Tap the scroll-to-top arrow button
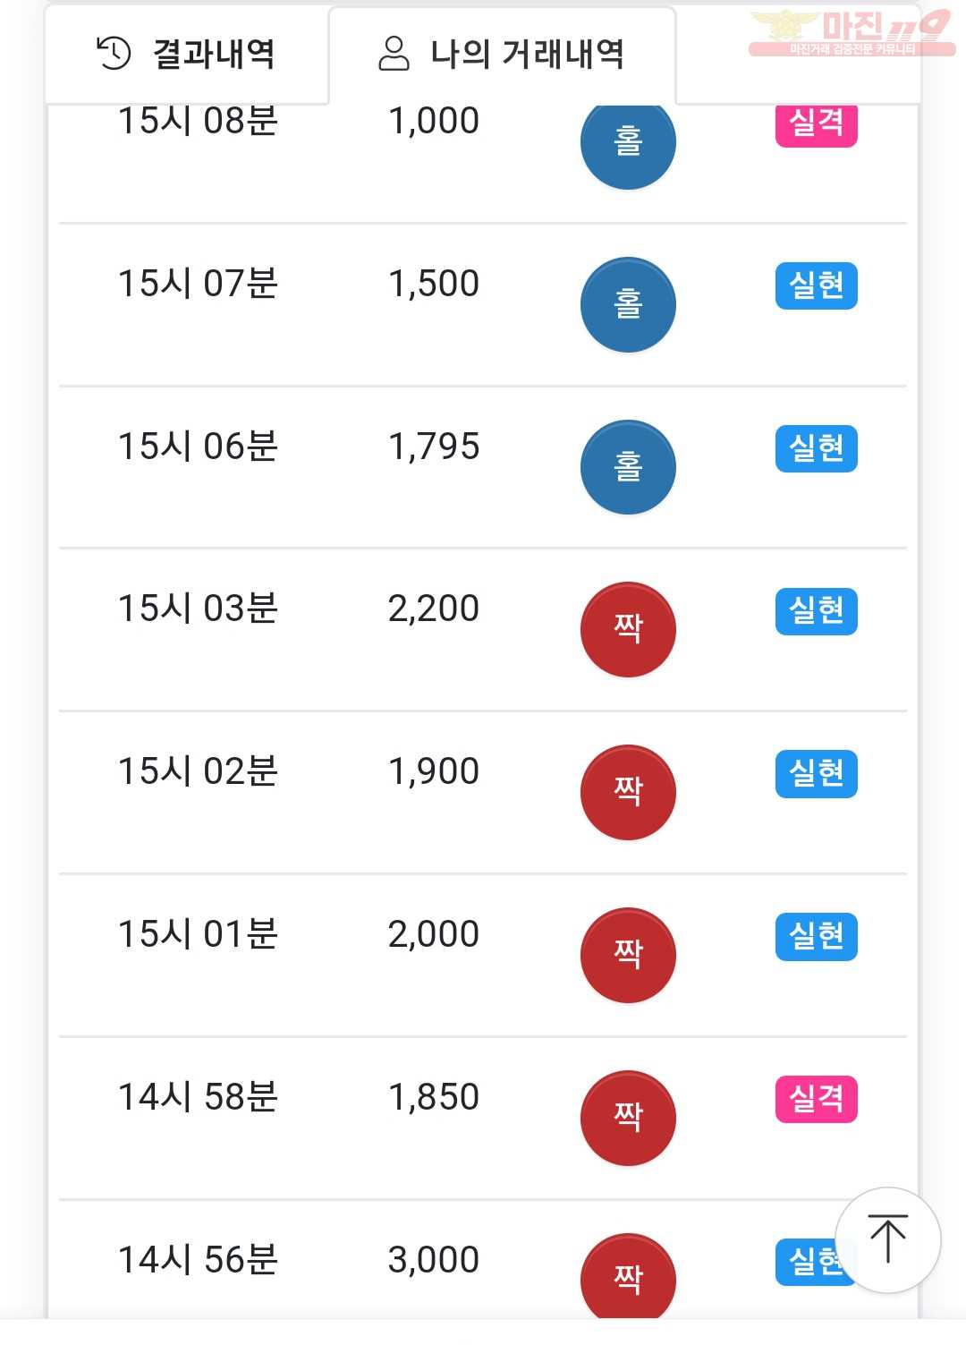Viewport: 966px width, 1345px height. tap(887, 1239)
